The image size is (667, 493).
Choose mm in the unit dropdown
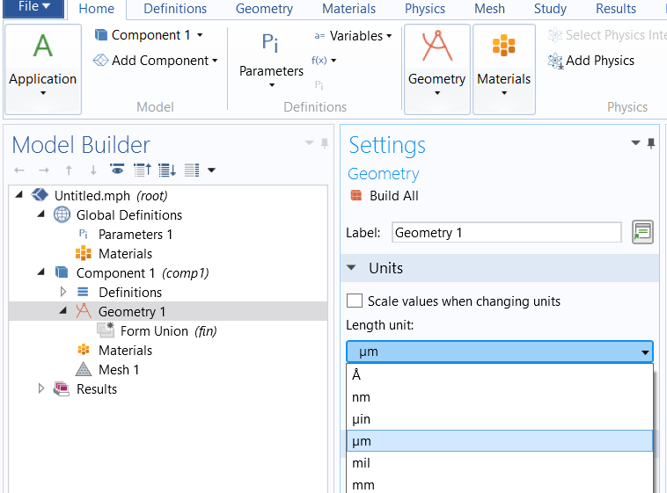point(363,484)
